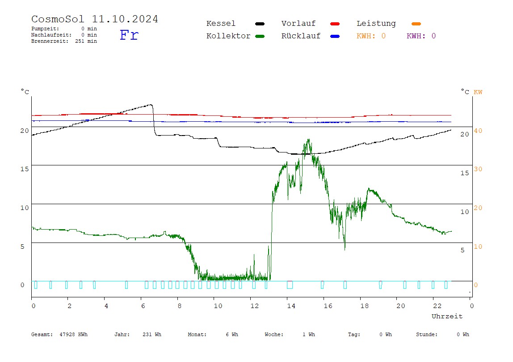Image resolution: width=513 pixels, height=362 pixels.
Task: Click the Gesamt 47928 KWh total
Action: point(59,334)
